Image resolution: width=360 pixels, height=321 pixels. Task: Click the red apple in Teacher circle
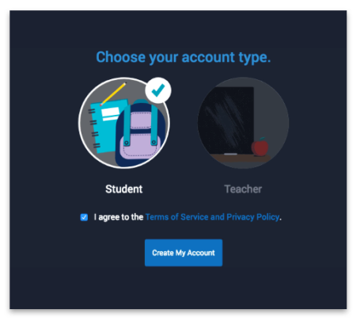[260, 147]
